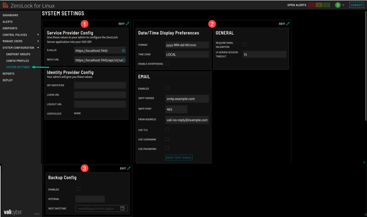The width and height of the screenshot is (367, 217).
Task: Click the pencil icon for Backup Config panel
Action: point(129,168)
